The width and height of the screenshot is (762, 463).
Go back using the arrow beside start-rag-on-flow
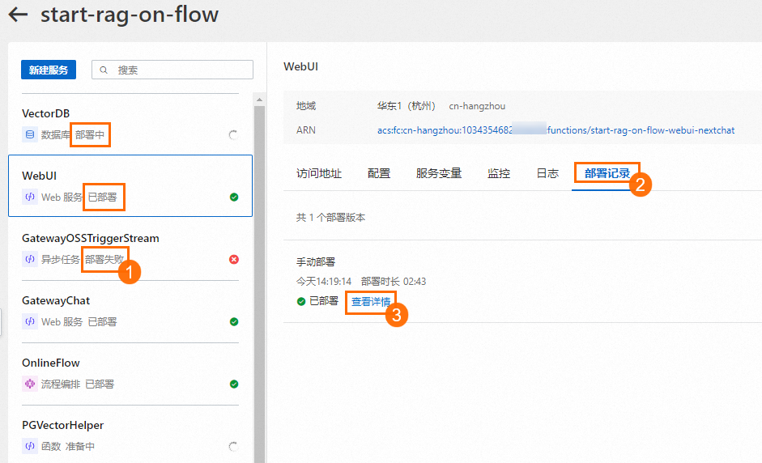tap(18, 15)
